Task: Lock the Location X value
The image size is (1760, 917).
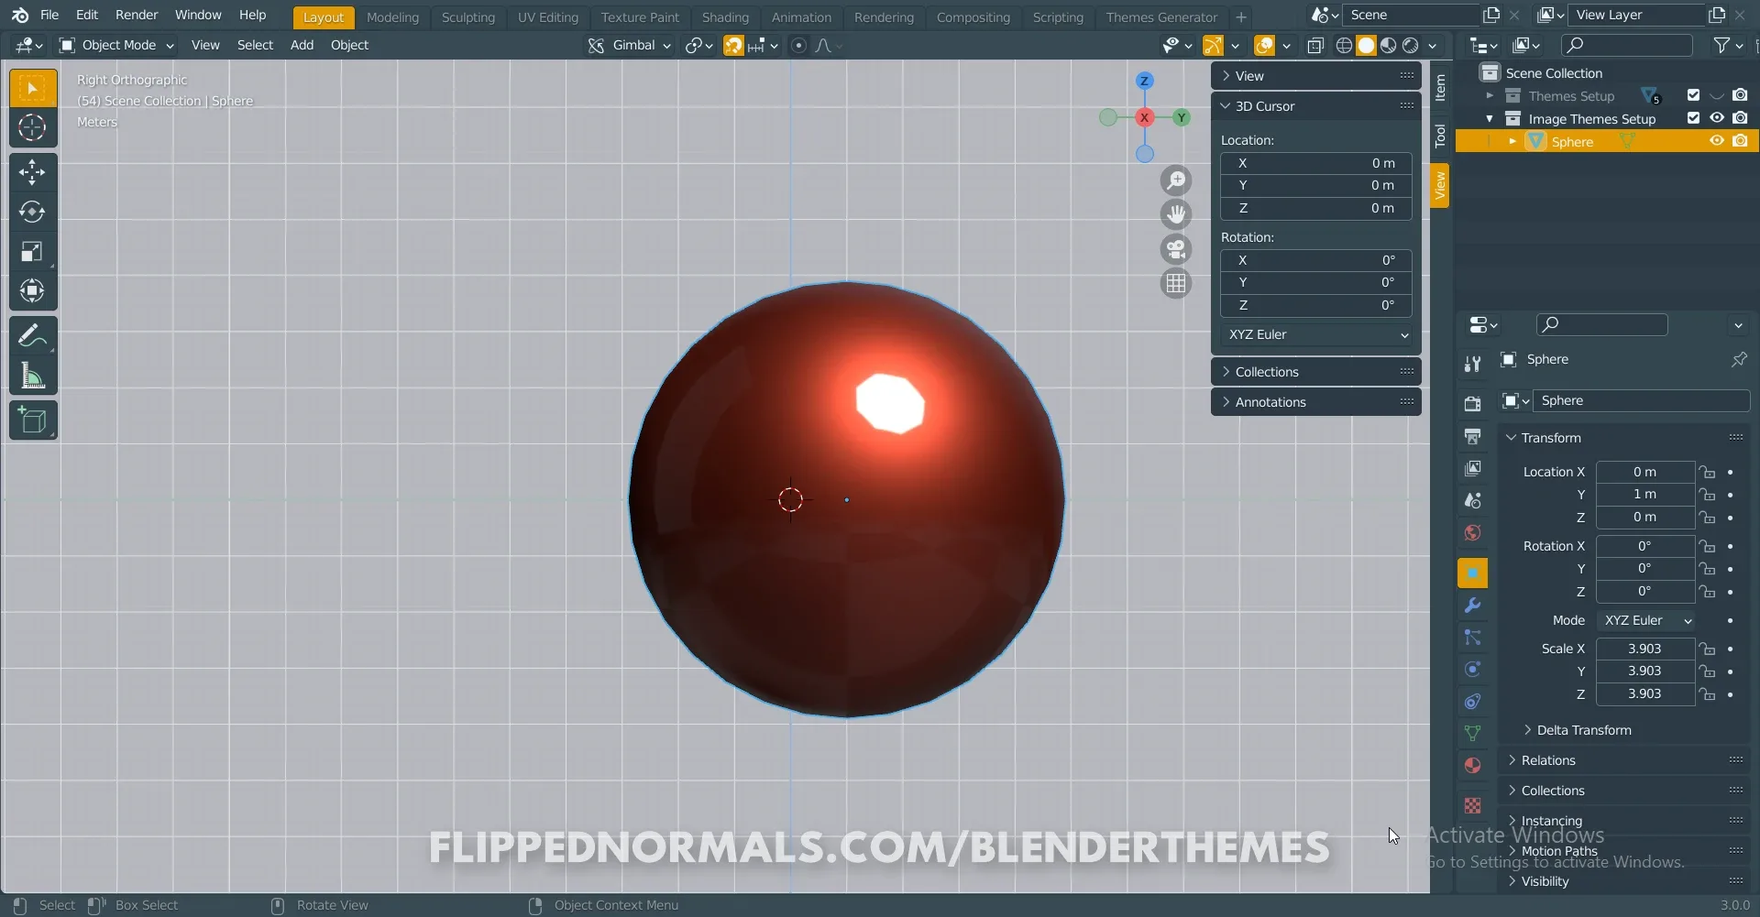Action: 1707,473
